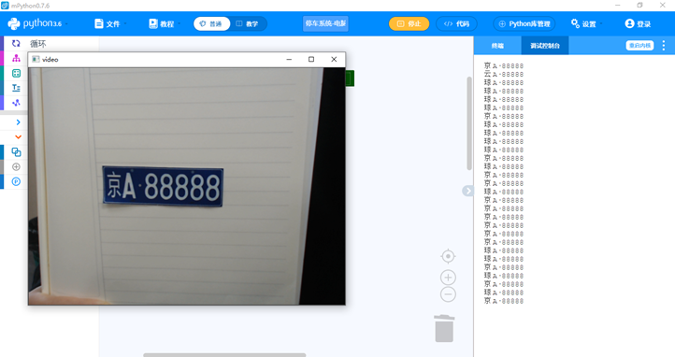Viewport: 675px width, 357px height.
Task: Select the teal calculator math category icon
Action: [16, 73]
